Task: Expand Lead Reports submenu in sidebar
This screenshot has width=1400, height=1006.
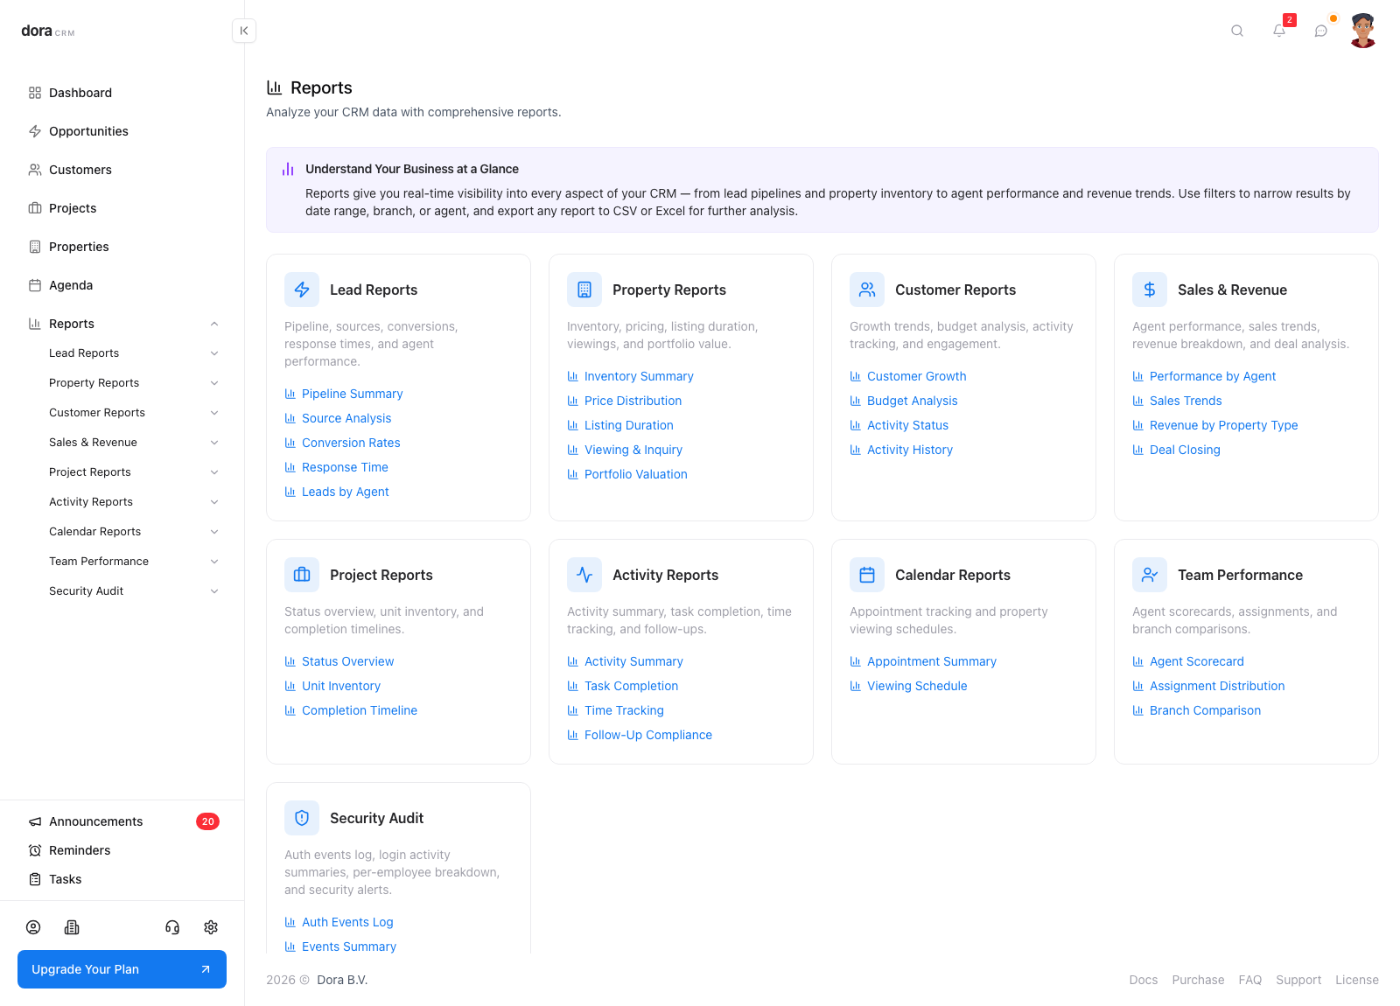Action: (214, 353)
